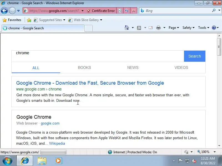
Task: Switch to the BOOKS tab
Action: (84, 68)
